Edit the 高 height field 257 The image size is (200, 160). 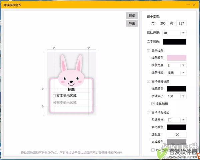181,23
